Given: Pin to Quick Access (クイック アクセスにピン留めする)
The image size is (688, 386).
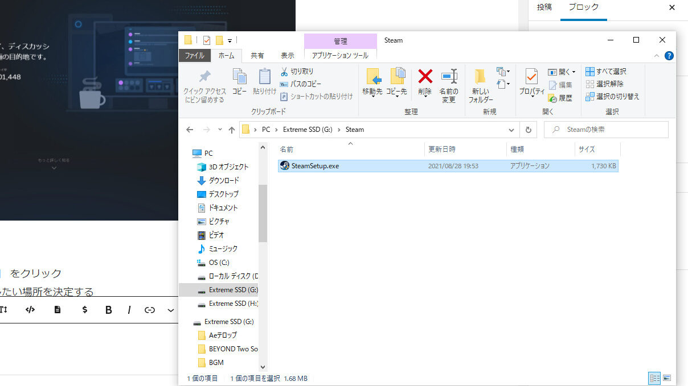Looking at the screenshot, I should coord(204,86).
